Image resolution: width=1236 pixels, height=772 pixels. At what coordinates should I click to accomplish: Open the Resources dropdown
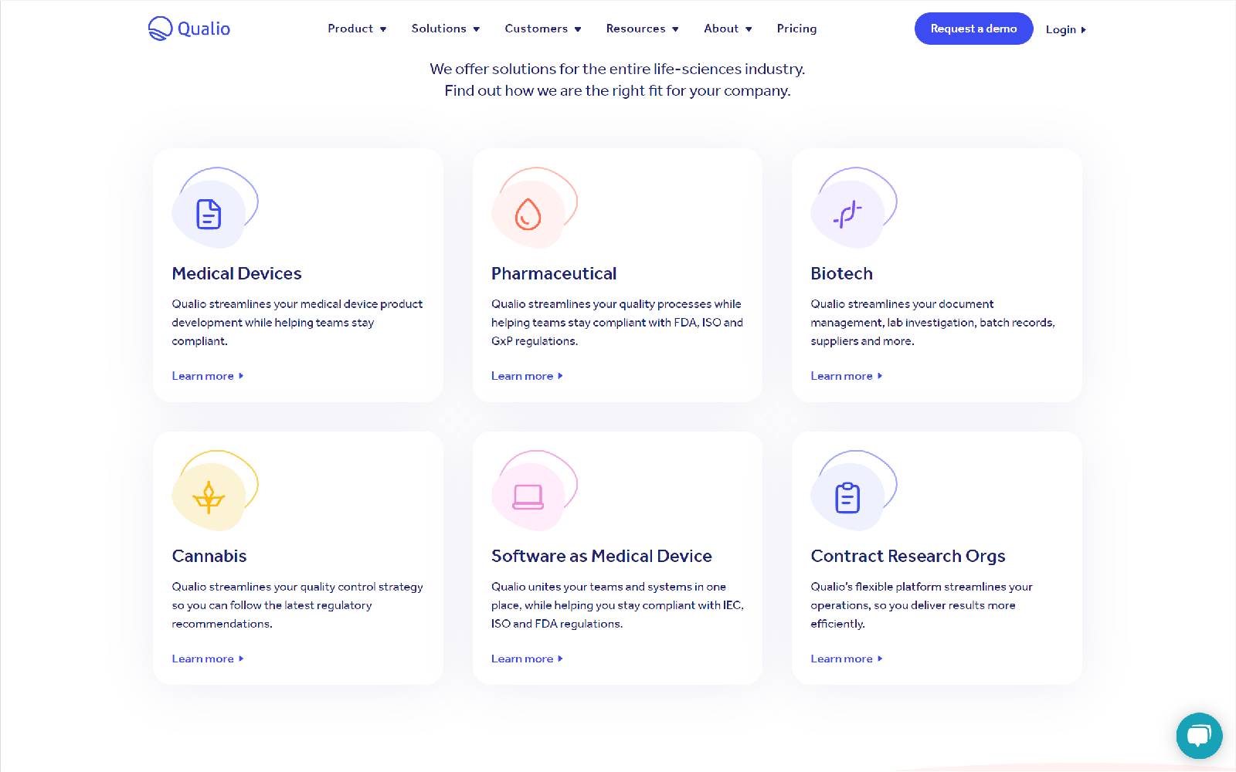pyautogui.click(x=643, y=29)
